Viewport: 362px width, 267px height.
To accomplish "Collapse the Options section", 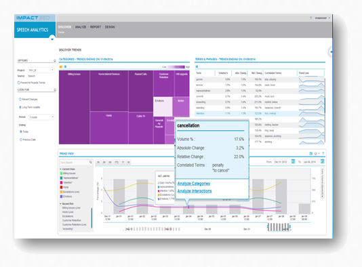I will (x=55, y=61).
